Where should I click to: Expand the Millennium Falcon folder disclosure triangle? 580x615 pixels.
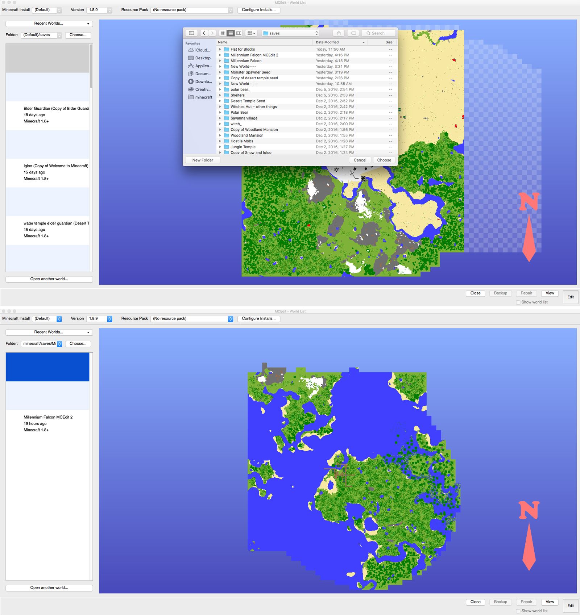(220, 60)
